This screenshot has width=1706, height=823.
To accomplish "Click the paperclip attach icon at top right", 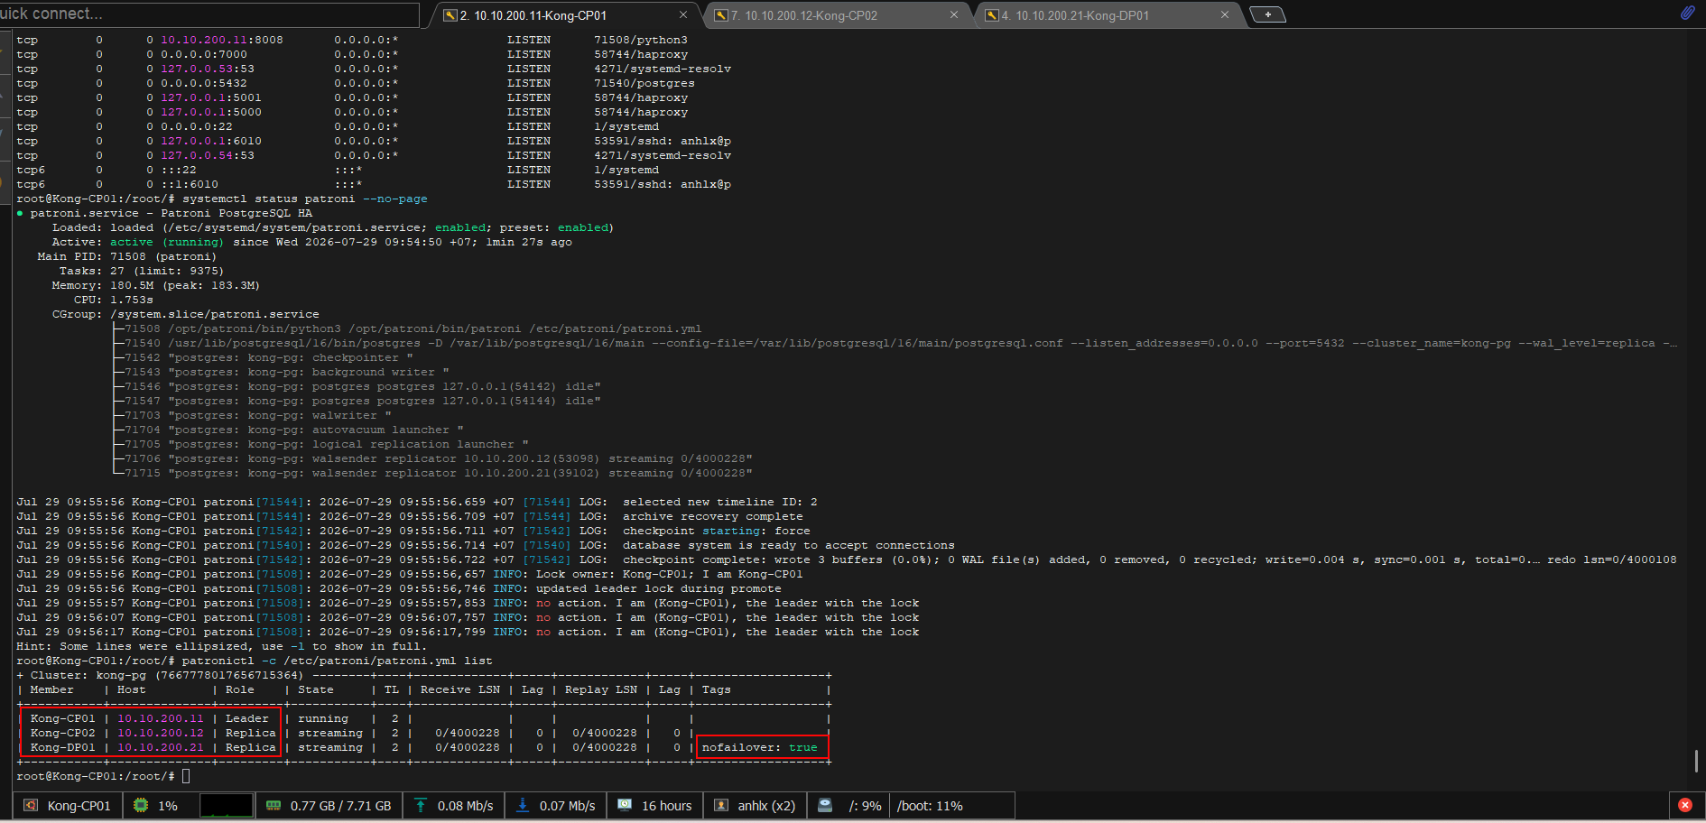I will coord(1687,13).
